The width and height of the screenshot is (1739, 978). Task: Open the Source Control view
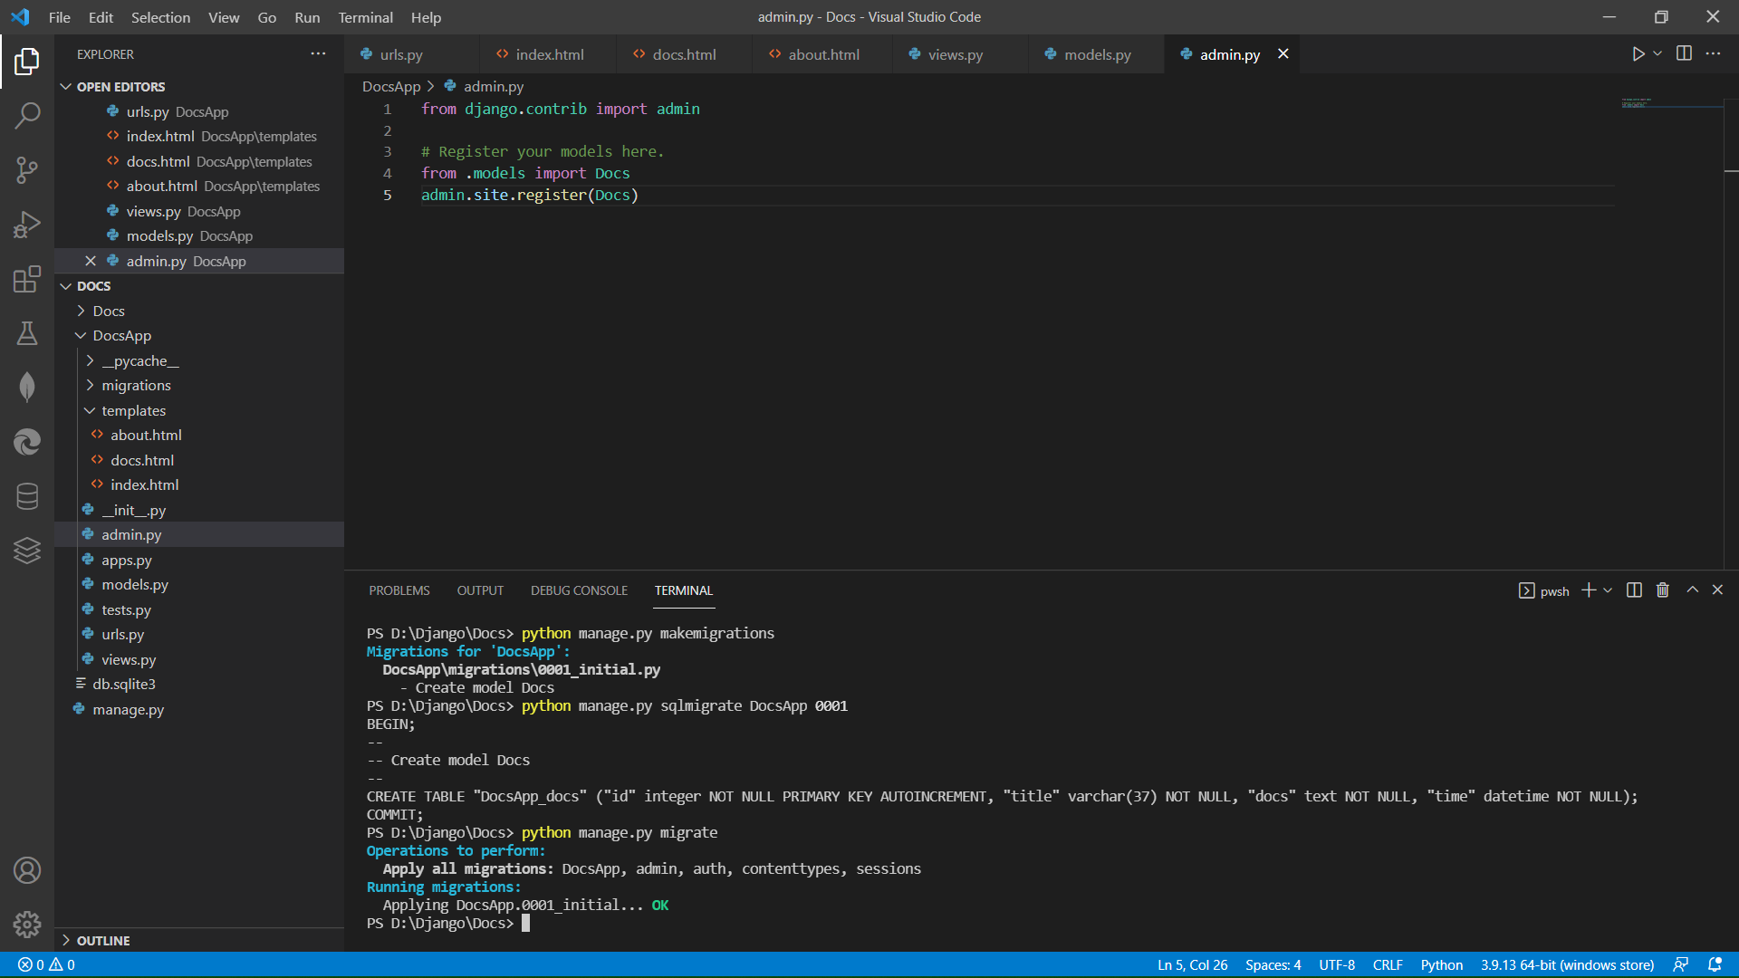(x=27, y=169)
